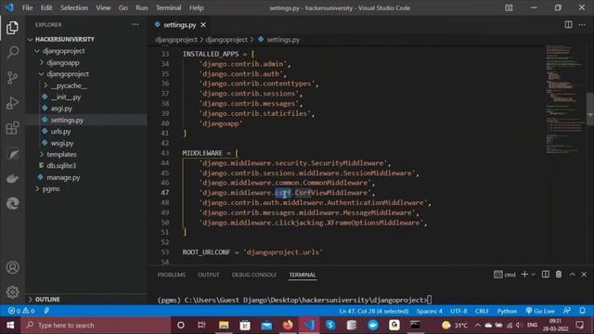
Task: Open db.sqlite3 in explorer
Action: coord(61,165)
